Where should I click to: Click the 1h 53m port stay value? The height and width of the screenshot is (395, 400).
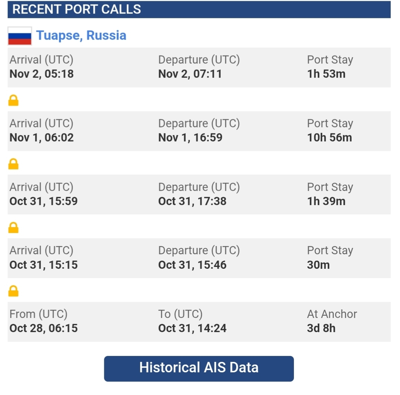(326, 74)
